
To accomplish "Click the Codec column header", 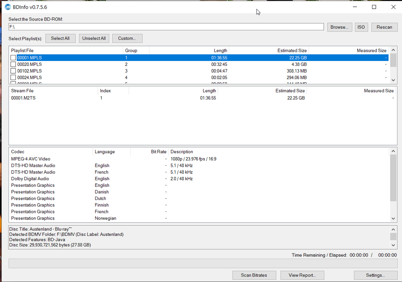I will [x=51, y=152].
